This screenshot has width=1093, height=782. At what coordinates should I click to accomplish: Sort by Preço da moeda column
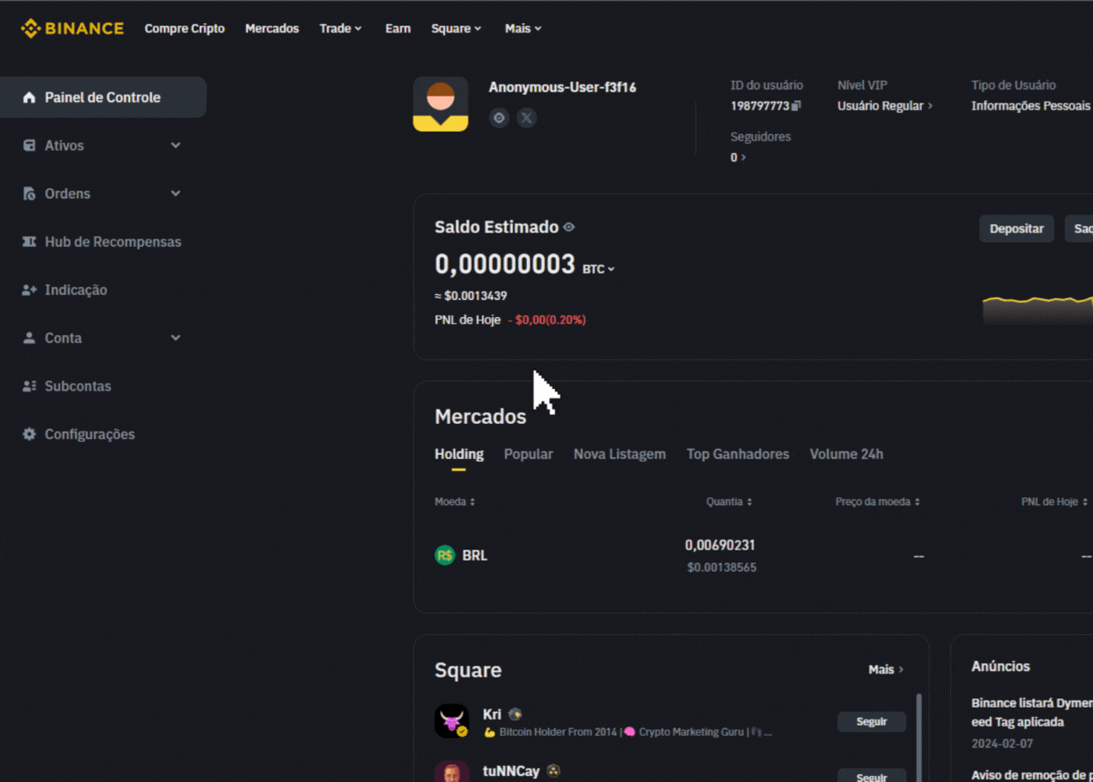pyautogui.click(x=877, y=502)
